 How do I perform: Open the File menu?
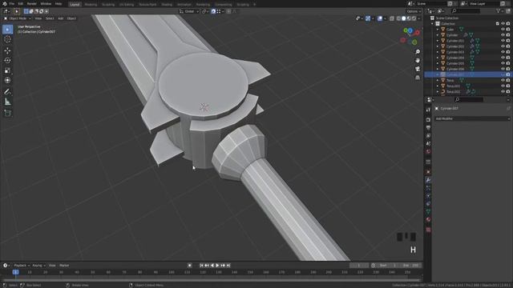click(12, 3)
